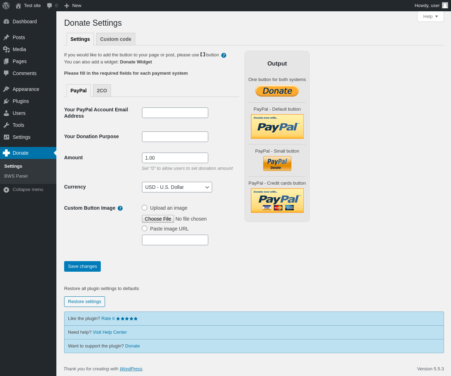Open the Appearance menu item
The image size is (451, 376).
[x=28, y=89]
